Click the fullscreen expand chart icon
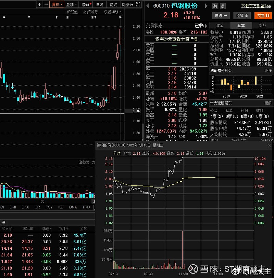Screen dimensions: 274x278 click(x=138, y=4)
